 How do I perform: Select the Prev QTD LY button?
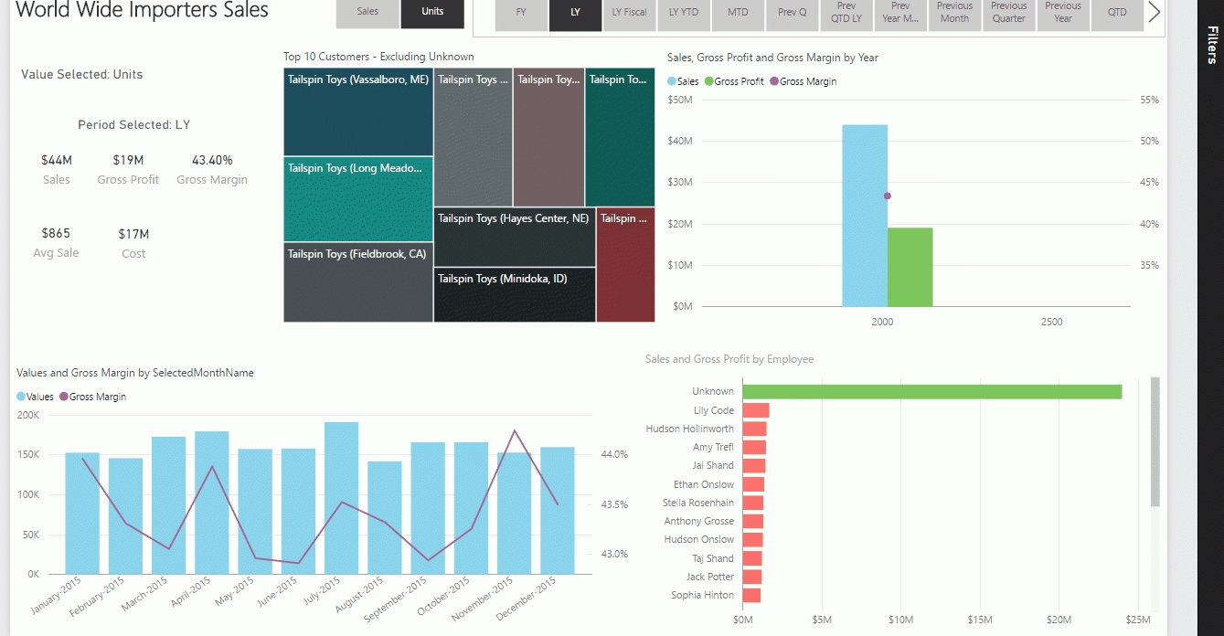click(846, 14)
